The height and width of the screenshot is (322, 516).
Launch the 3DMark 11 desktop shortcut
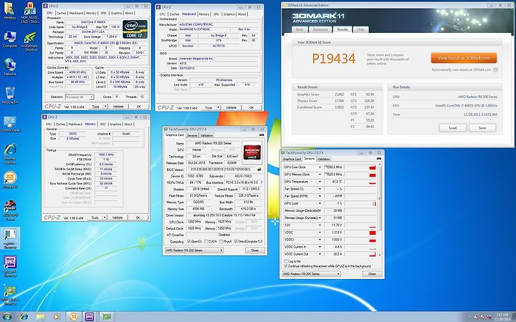pos(10,180)
